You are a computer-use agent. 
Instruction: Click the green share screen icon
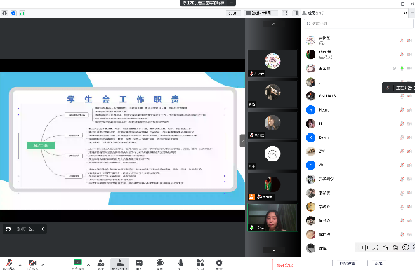pos(78,263)
